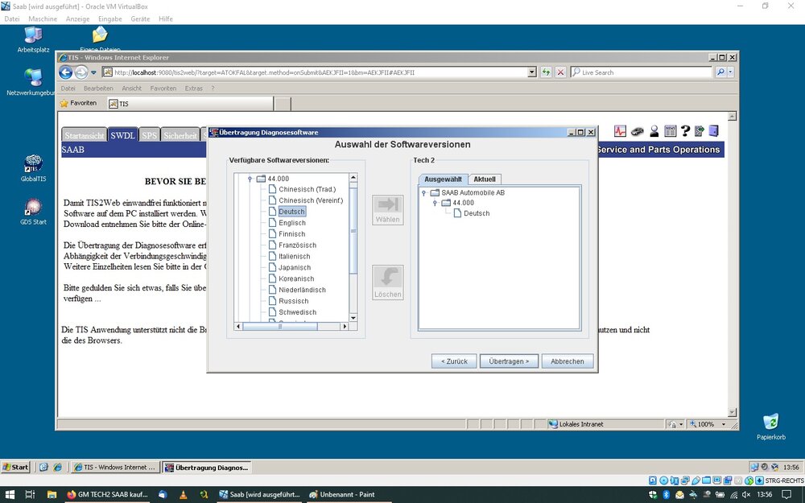Switch to the Aktuell tab

(485, 179)
